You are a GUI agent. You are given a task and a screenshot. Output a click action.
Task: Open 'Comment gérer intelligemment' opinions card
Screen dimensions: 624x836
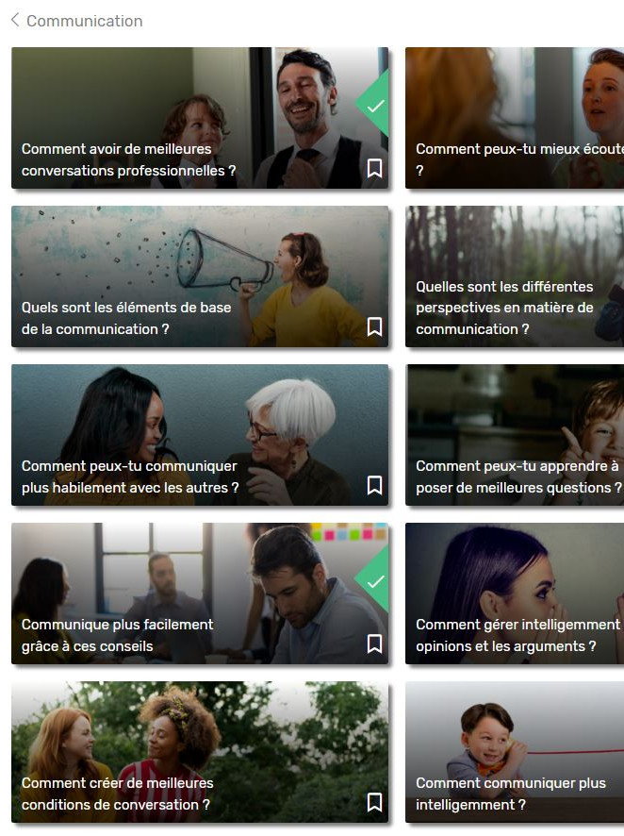[515, 593]
